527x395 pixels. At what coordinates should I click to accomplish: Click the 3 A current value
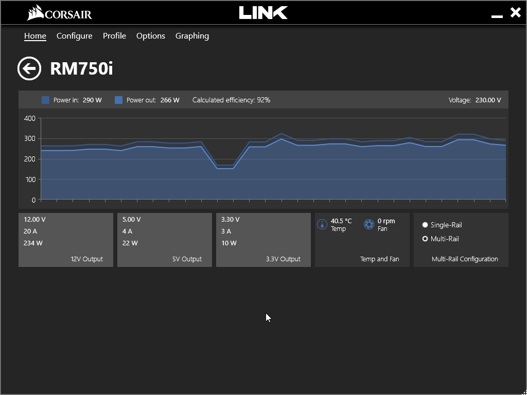226,231
